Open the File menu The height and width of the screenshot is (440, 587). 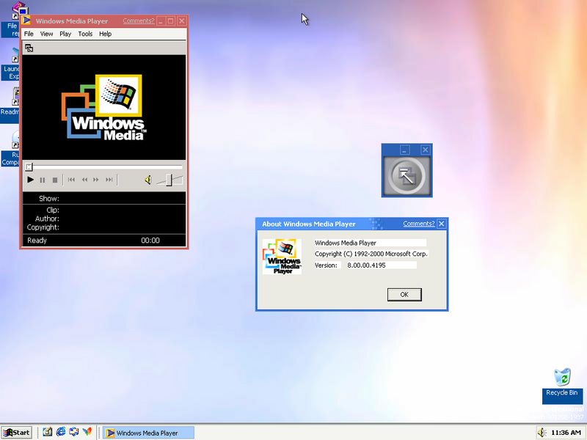[x=29, y=34]
